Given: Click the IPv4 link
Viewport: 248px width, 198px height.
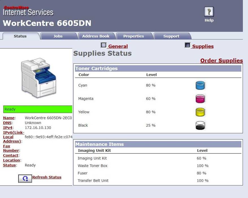Looking at the screenshot, I should (8, 128).
